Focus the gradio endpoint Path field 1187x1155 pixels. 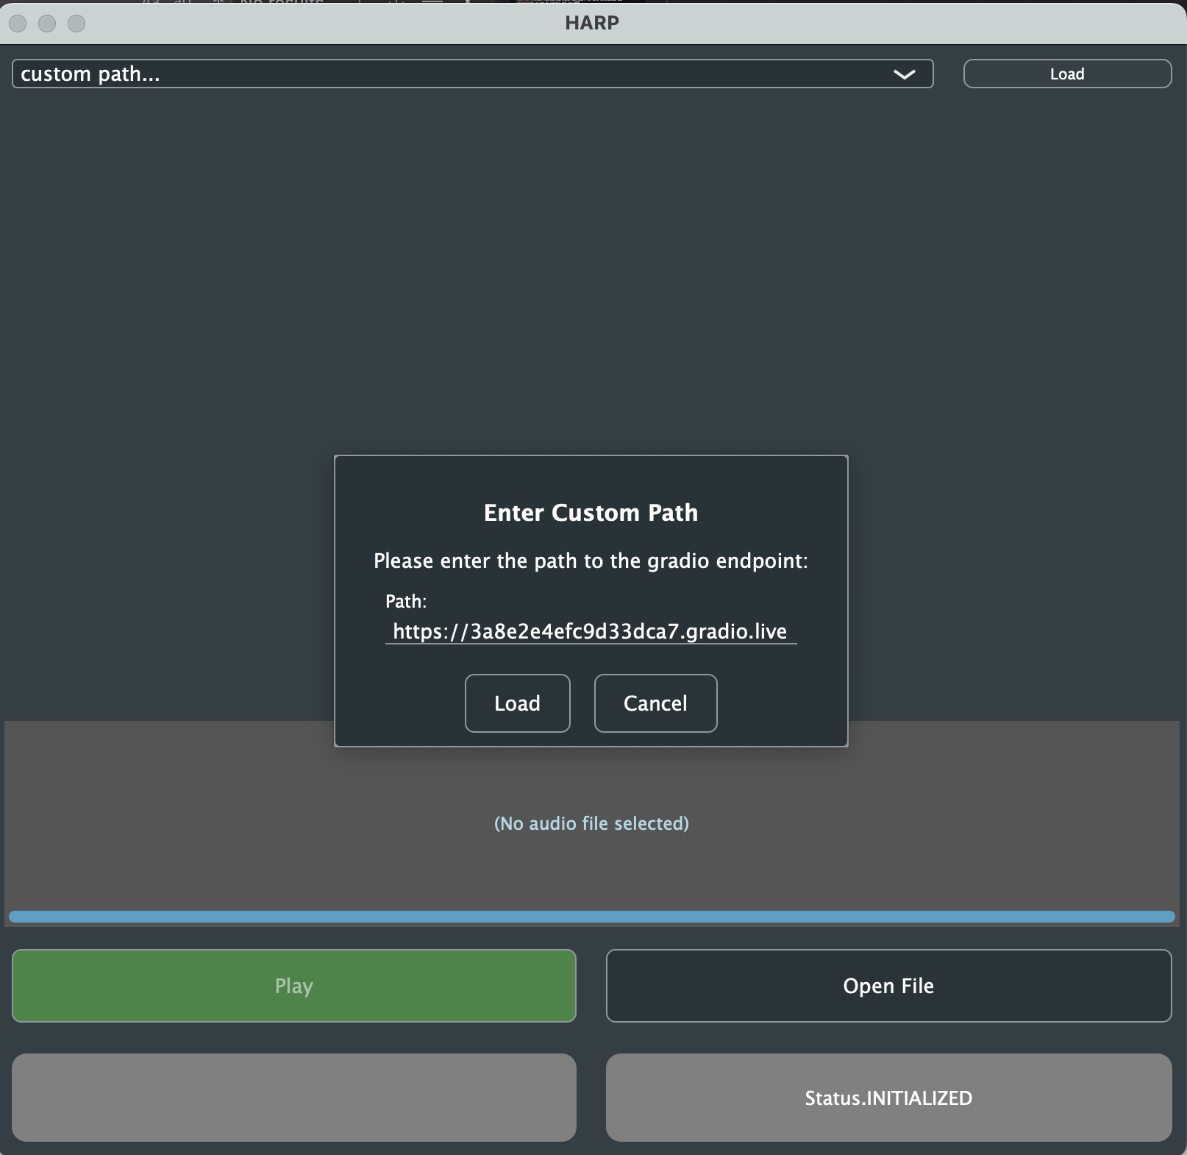pyautogui.click(x=591, y=631)
